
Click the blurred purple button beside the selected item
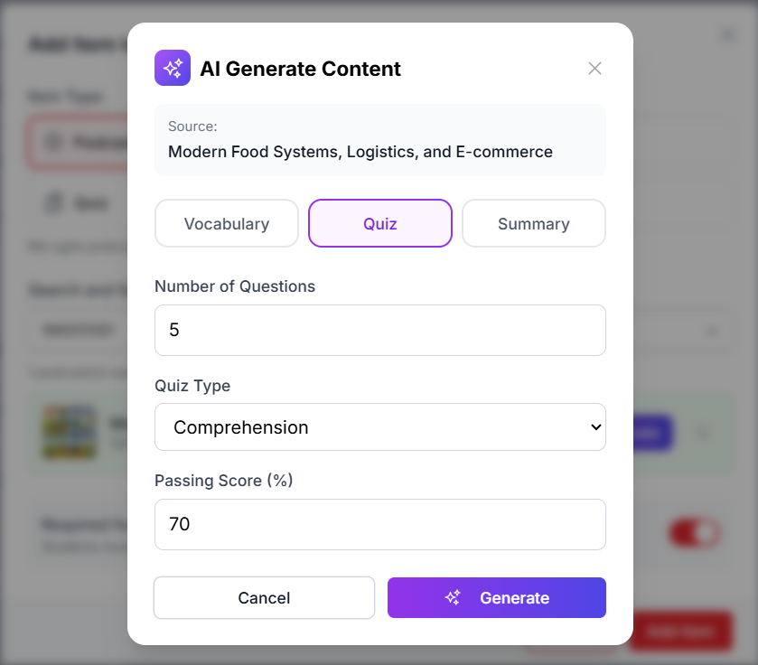(x=653, y=433)
